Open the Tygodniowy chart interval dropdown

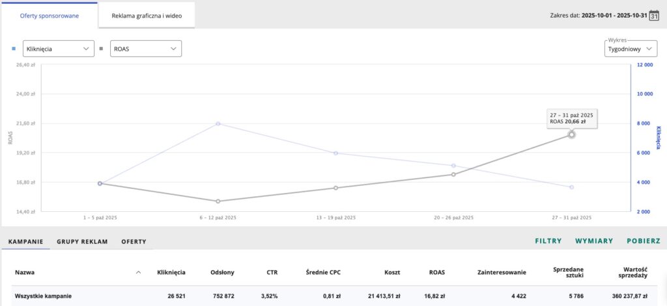coord(631,49)
